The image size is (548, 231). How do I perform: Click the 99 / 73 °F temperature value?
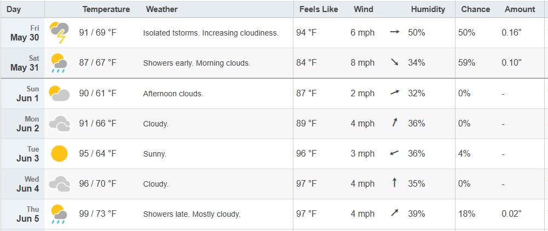pyautogui.click(x=97, y=213)
